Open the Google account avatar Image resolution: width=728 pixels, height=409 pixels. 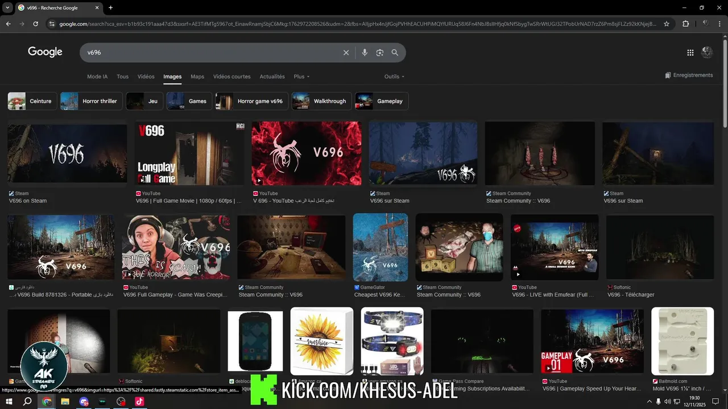point(708,52)
